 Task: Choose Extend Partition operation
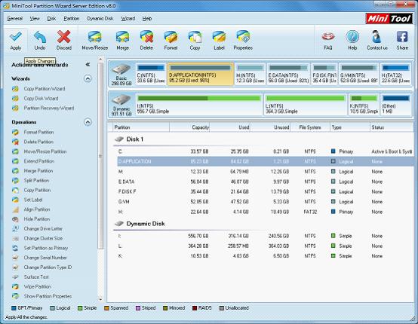pyautogui.click(x=39, y=161)
